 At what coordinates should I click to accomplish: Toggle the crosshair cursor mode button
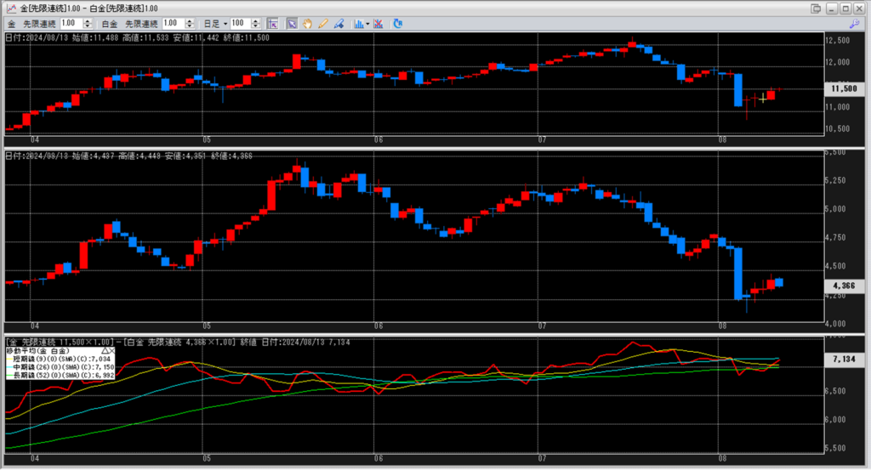272,23
